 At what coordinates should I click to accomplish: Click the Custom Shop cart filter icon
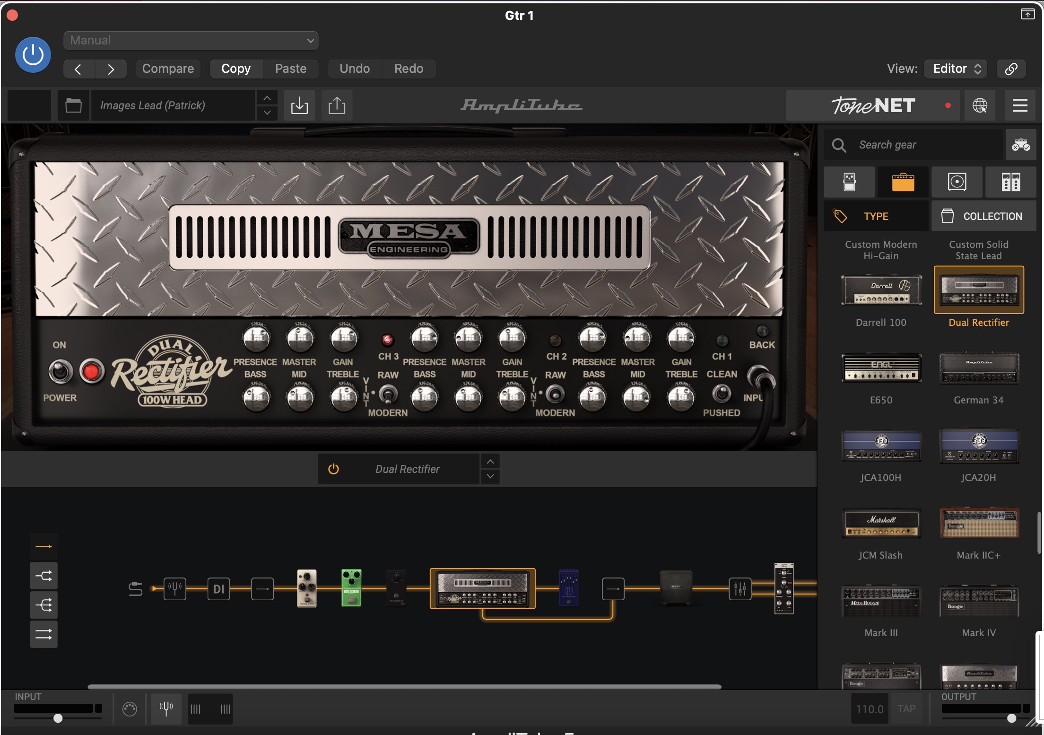[x=1021, y=145]
